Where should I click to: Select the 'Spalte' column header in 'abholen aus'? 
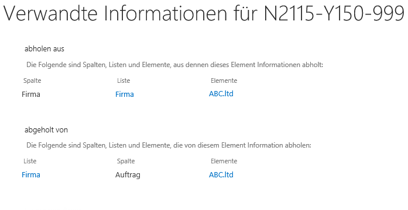click(32, 80)
